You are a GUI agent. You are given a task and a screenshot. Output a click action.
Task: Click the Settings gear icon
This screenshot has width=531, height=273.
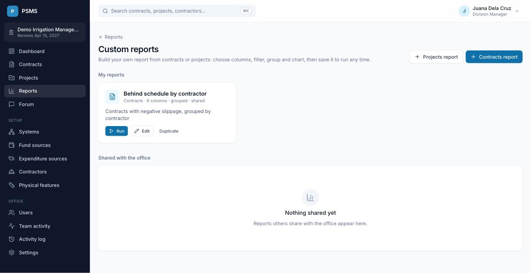click(12, 253)
